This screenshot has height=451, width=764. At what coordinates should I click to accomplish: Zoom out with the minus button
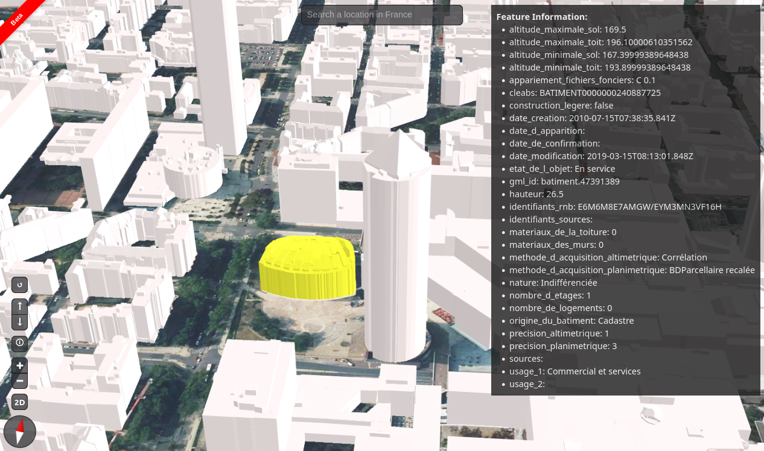coord(20,381)
